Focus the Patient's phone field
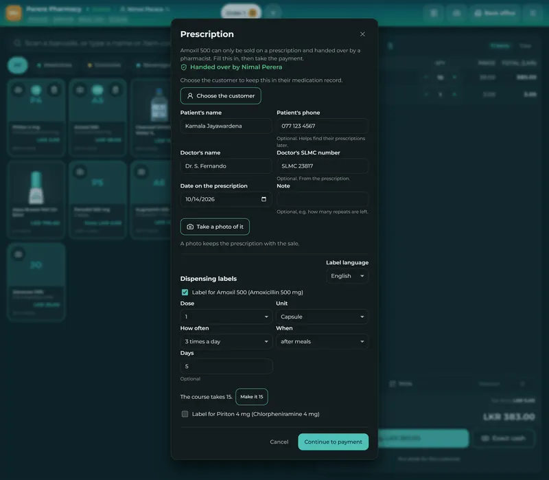 [323, 126]
